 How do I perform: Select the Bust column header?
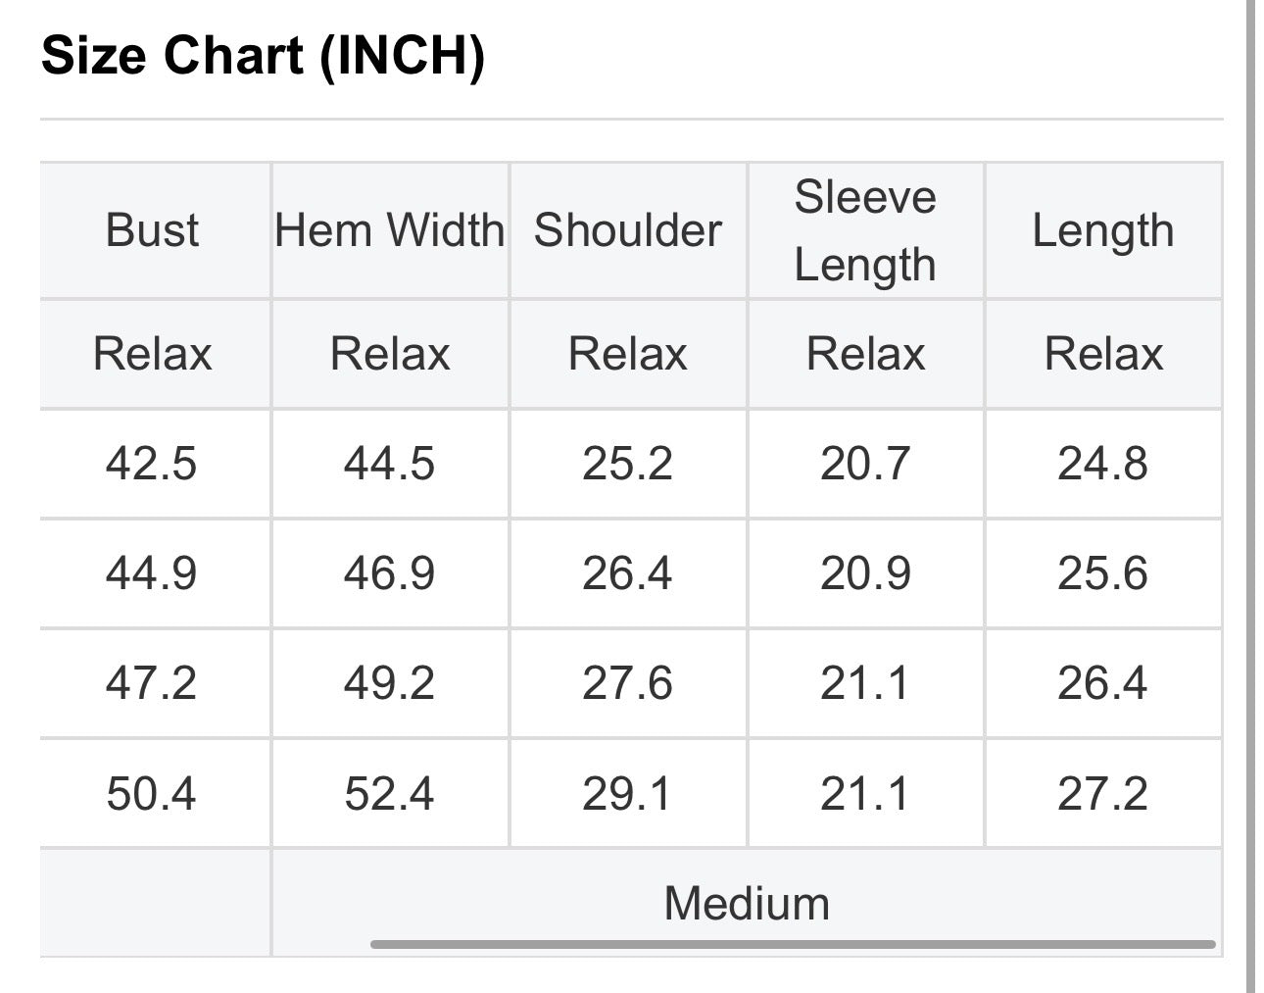tap(153, 230)
